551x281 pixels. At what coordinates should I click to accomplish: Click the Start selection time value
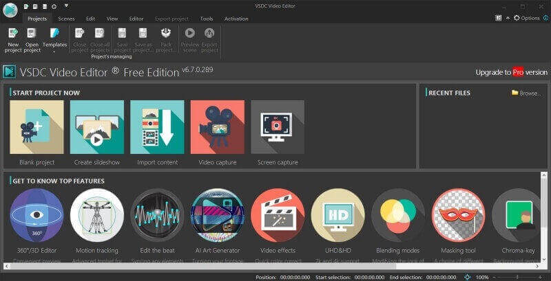click(x=369, y=277)
